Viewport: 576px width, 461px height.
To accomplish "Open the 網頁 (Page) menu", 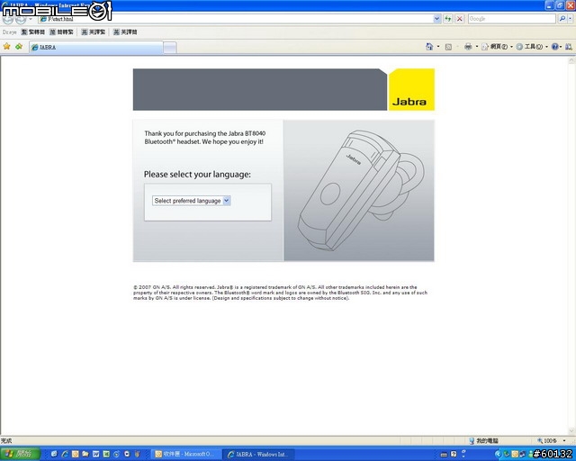I will (497, 47).
